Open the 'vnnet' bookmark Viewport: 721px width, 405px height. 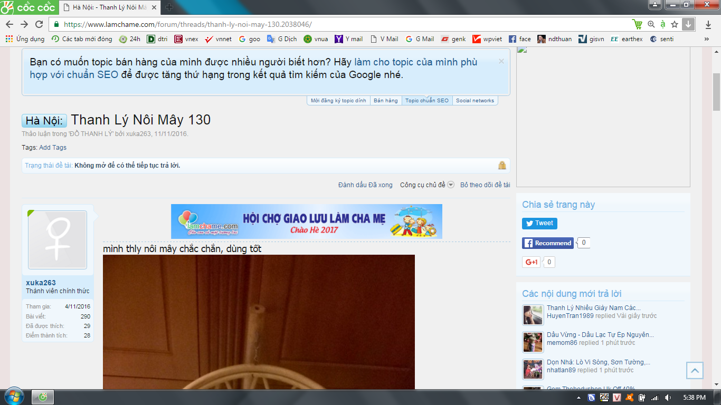tap(219, 39)
